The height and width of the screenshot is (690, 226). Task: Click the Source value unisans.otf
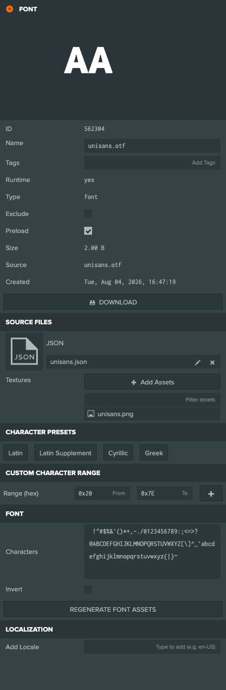(x=103, y=265)
